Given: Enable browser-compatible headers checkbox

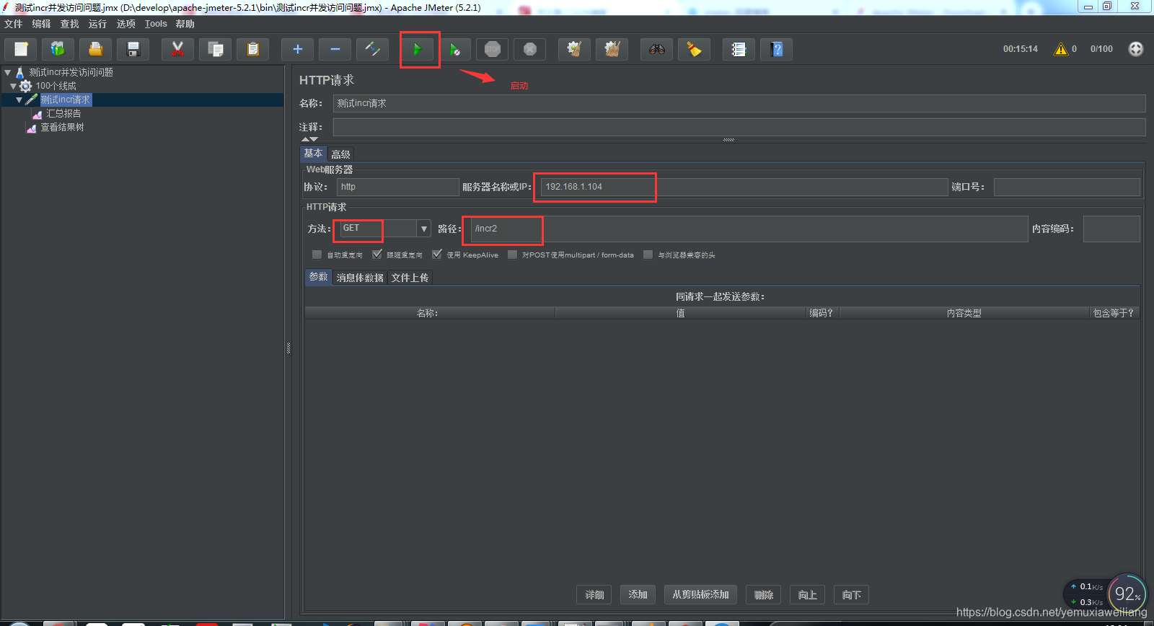Looking at the screenshot, I should (648, 255).
